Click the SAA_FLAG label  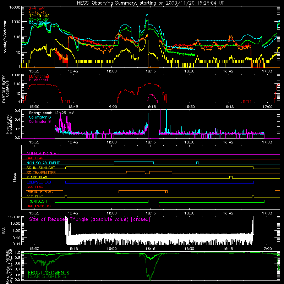35,187
